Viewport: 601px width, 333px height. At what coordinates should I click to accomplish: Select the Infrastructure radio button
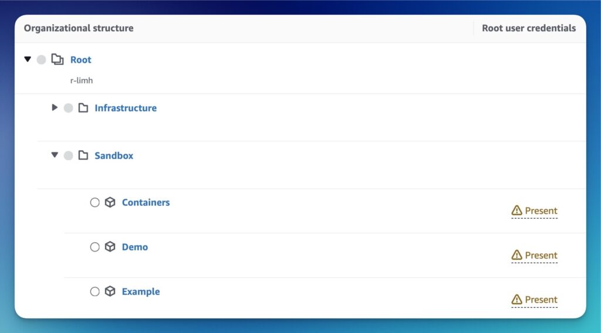pos(68,108)
